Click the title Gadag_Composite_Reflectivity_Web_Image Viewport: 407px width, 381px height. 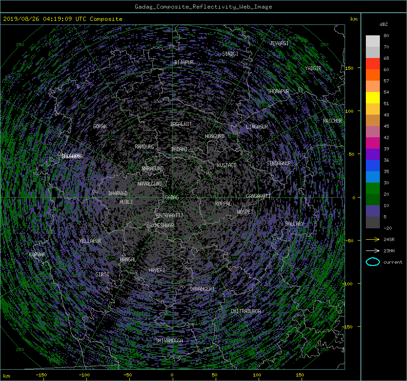click(203, 7)
